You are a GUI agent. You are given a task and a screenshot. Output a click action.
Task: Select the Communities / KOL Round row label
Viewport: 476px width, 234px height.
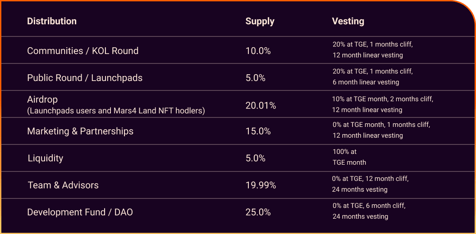coord(82,51)
